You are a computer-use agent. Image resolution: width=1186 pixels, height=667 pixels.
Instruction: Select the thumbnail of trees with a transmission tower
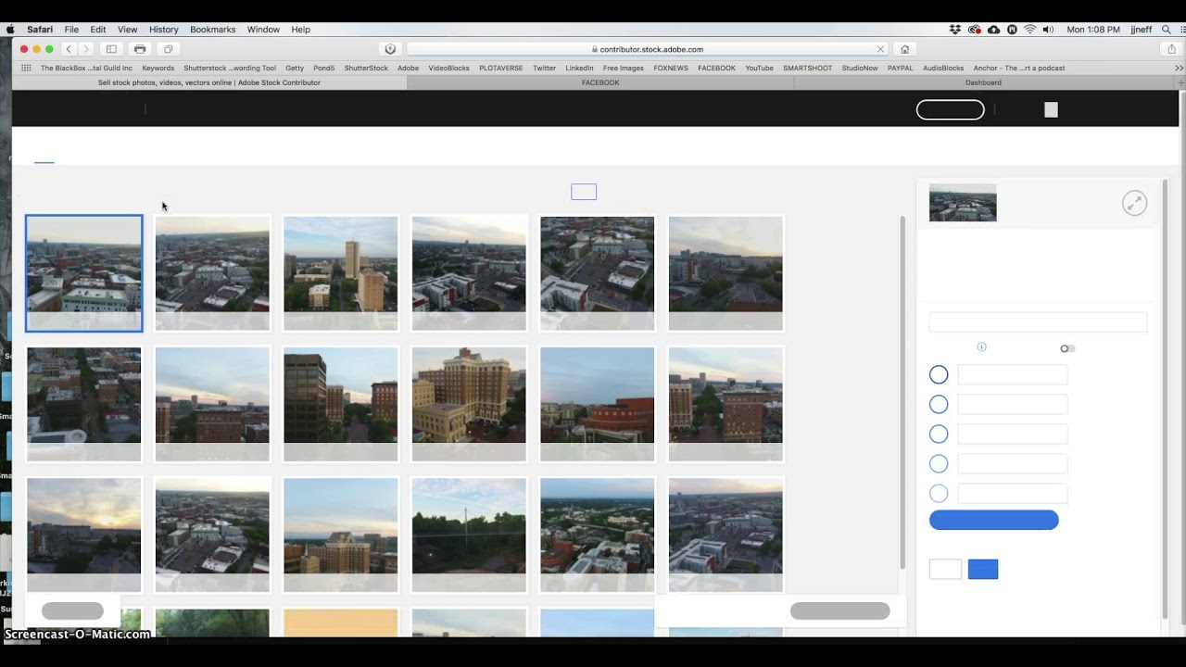pyautogui.click(x=469, y=535)
